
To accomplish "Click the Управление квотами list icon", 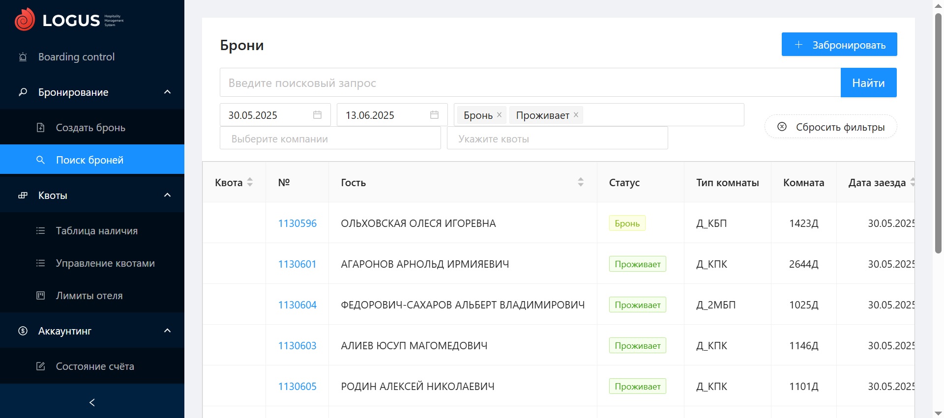I will pyautogui.click(x=41, y=263).
